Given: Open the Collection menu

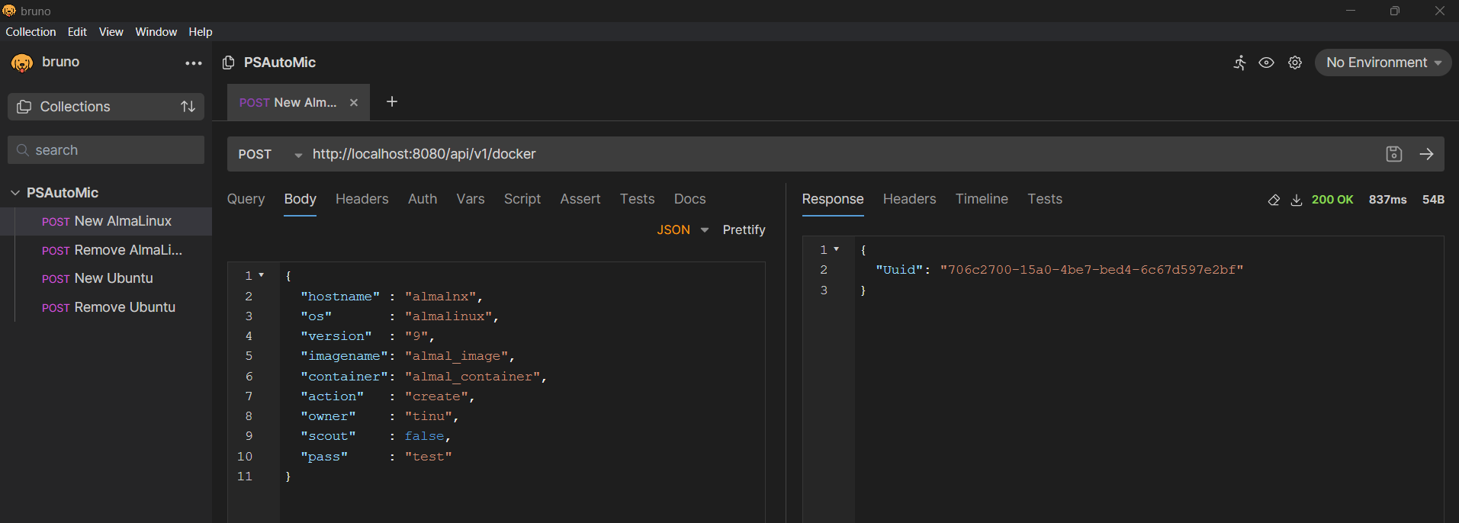Looking at the screenshot, I should coord(31,32).
